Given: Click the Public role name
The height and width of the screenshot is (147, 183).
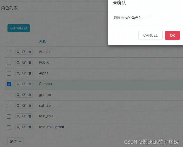Looking at the screenshot, I should (44, 62).
